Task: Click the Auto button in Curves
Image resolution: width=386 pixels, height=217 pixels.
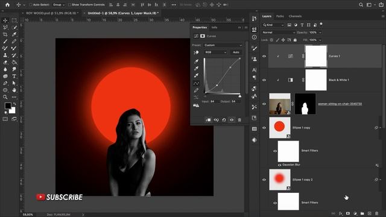Action: coord(236,52)
